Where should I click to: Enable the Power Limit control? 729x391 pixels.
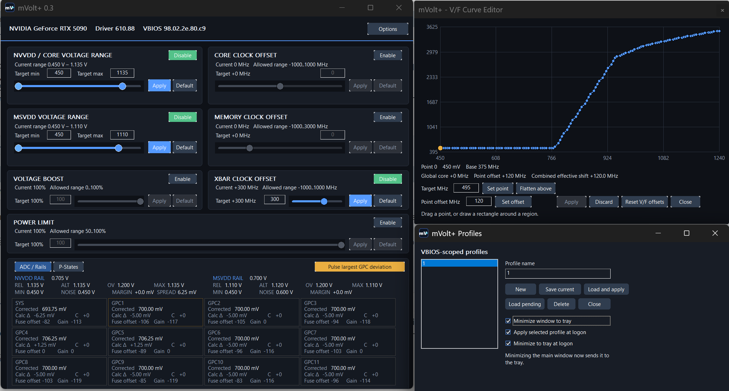tap(388, 222)
